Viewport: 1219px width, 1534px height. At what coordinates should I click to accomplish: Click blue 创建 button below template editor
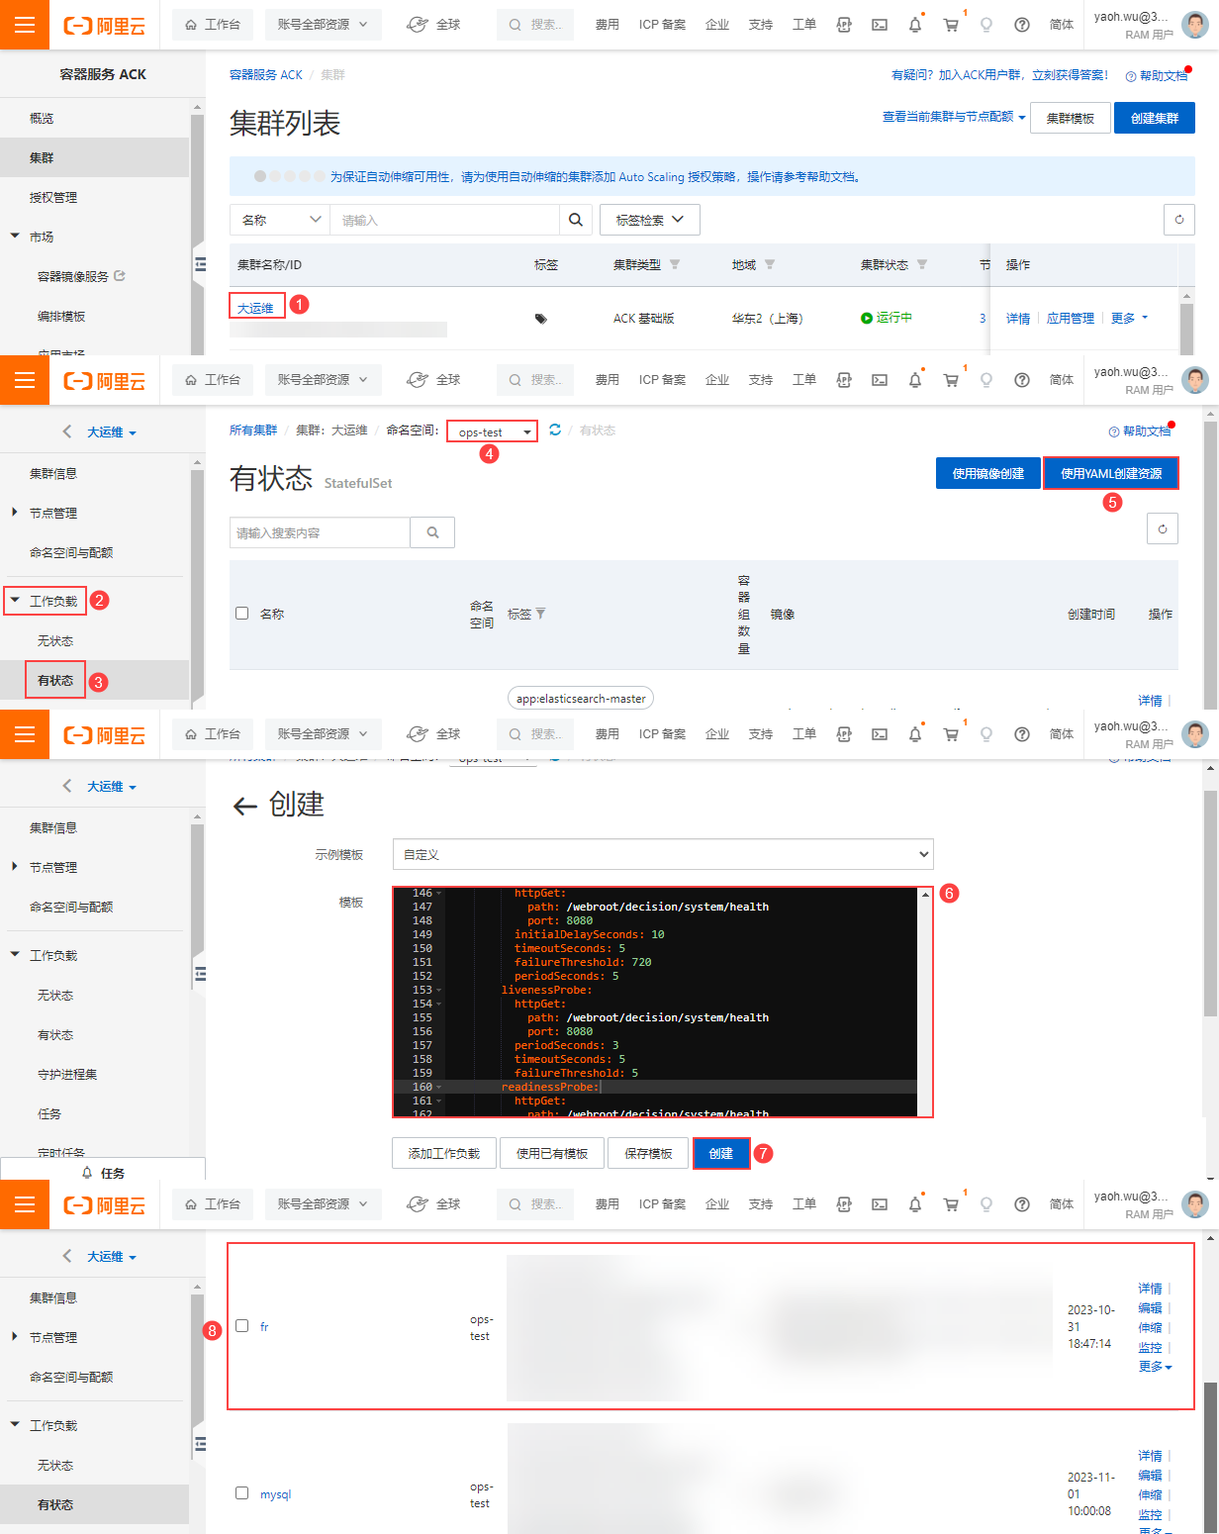[x=721, y=1153]
